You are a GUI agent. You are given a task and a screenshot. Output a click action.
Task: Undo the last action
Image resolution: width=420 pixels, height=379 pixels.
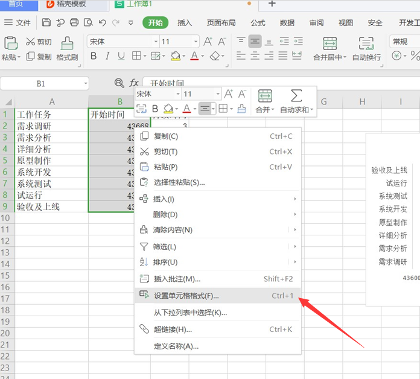[102, 22]
